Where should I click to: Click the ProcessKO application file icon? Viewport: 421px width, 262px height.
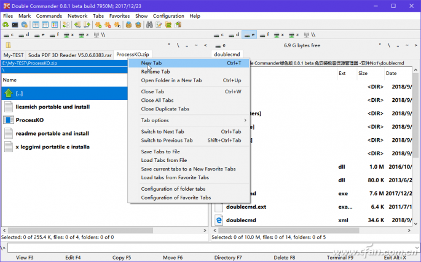point(9,120)
